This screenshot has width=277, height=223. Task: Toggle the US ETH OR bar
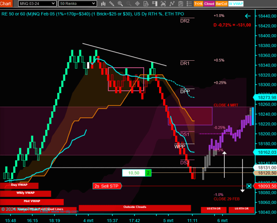click(x=214, y=210)
